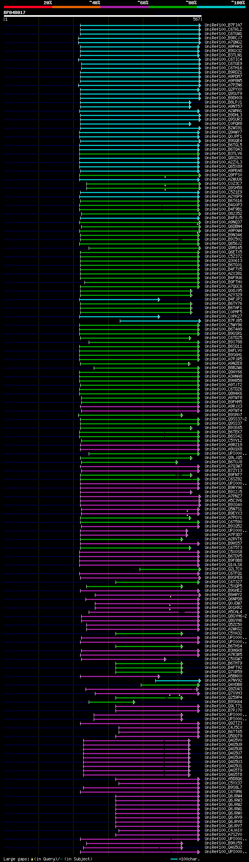This screenshot has width=249, height=862.
Task: Open hit UniRef100_B3TLN1
Action: 223,55
